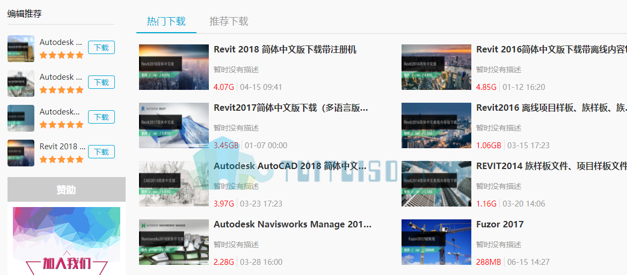627x275 pixels.
Task: Click 下载 beside the plain blue sidebar thumbnail
Action: (101, 117)
